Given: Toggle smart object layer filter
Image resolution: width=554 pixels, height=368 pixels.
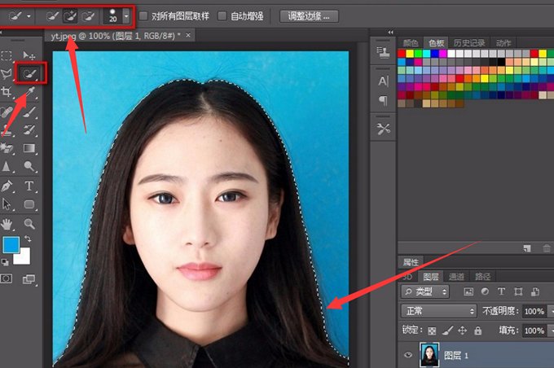Looking at the screenshot, I should pos(535,291).
